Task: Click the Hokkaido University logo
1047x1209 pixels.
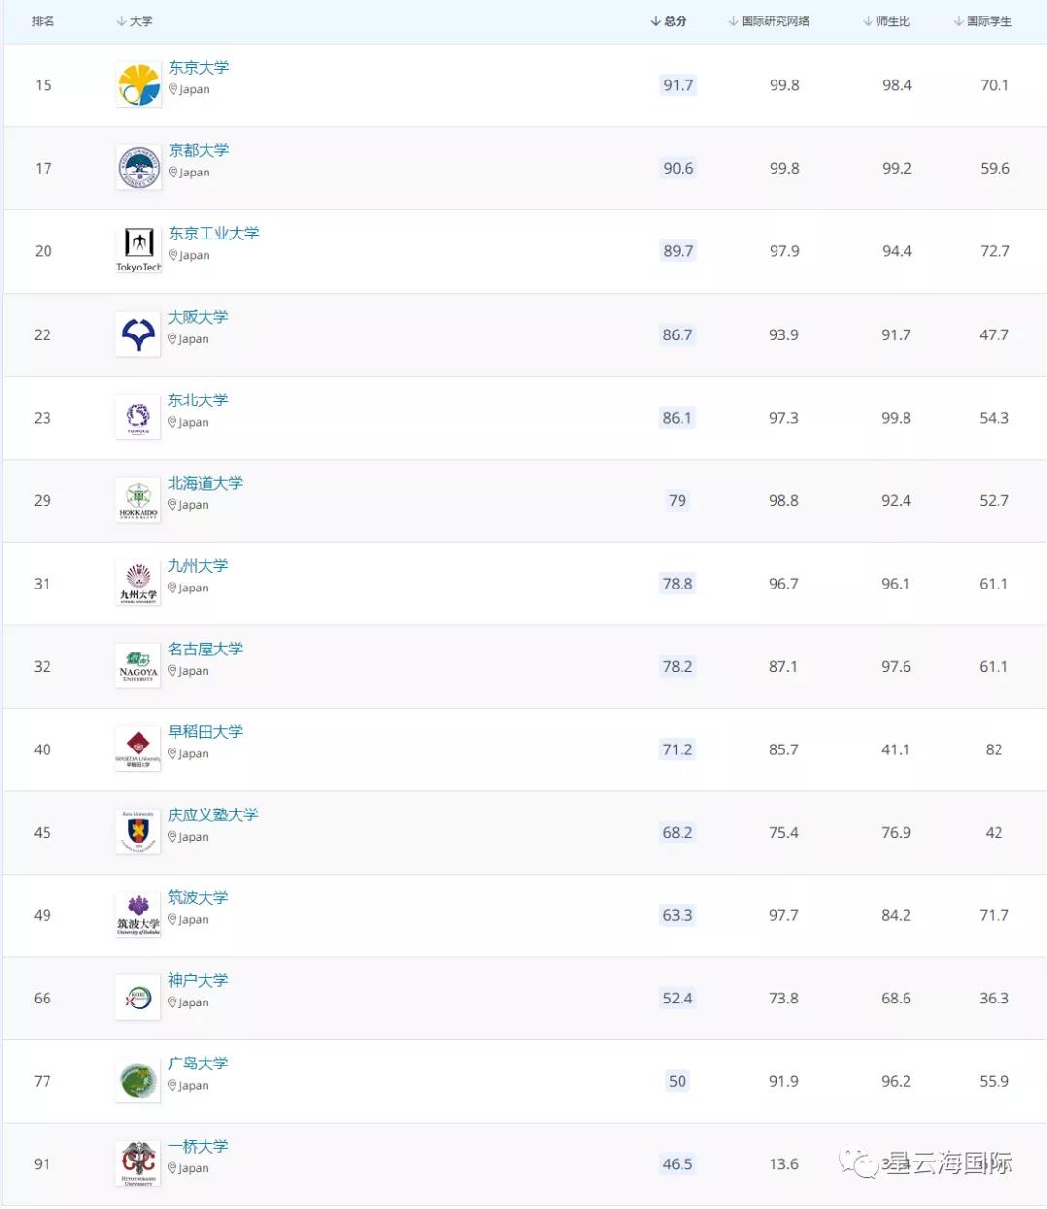Action: [x=139, y=500]
